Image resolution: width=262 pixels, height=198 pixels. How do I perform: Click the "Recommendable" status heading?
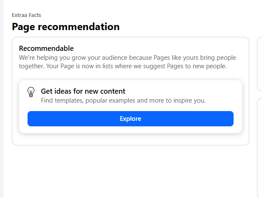click(x=46, y=48)
